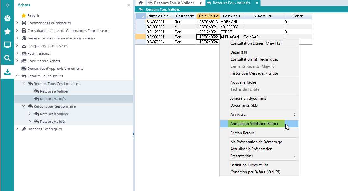Expand Données Techniques tree node
348x191 pixels.
tap(17, 129)
